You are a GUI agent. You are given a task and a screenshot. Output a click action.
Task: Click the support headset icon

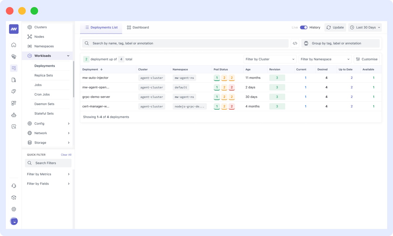coord(13,186)
